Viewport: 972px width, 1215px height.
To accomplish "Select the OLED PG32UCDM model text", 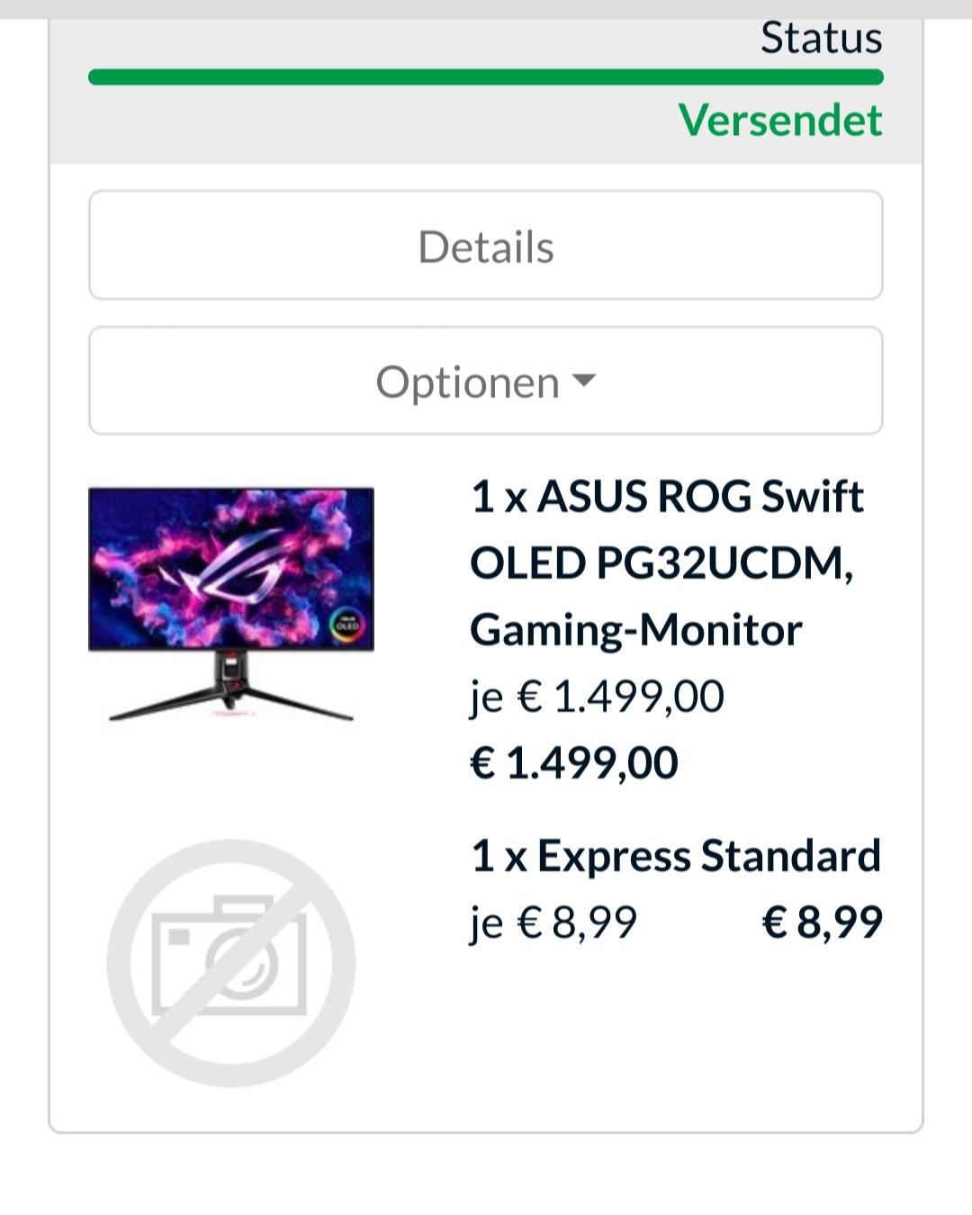I will point(661,563).
